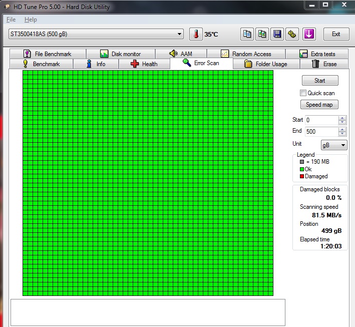Click the green Ok legend swatch
The image size is (355, 327).
coord(302,169)
